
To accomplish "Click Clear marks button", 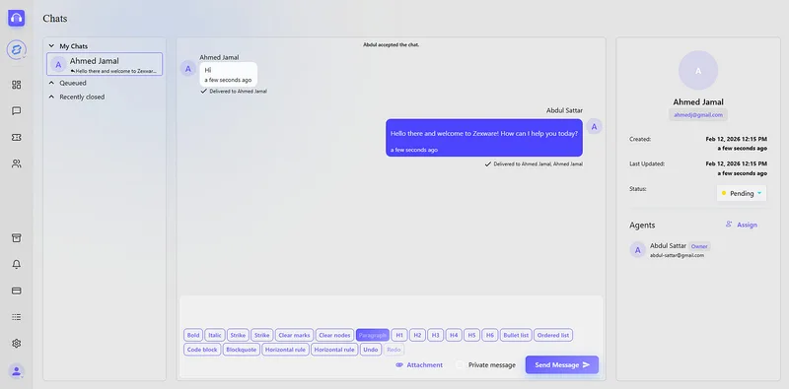I will 294,335.
